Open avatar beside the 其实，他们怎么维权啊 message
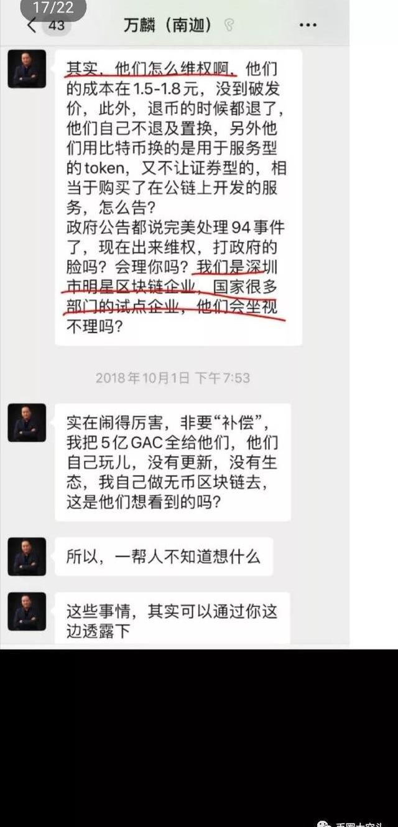The height and width of the screenshot is (827, 398). tap(27, 69)
